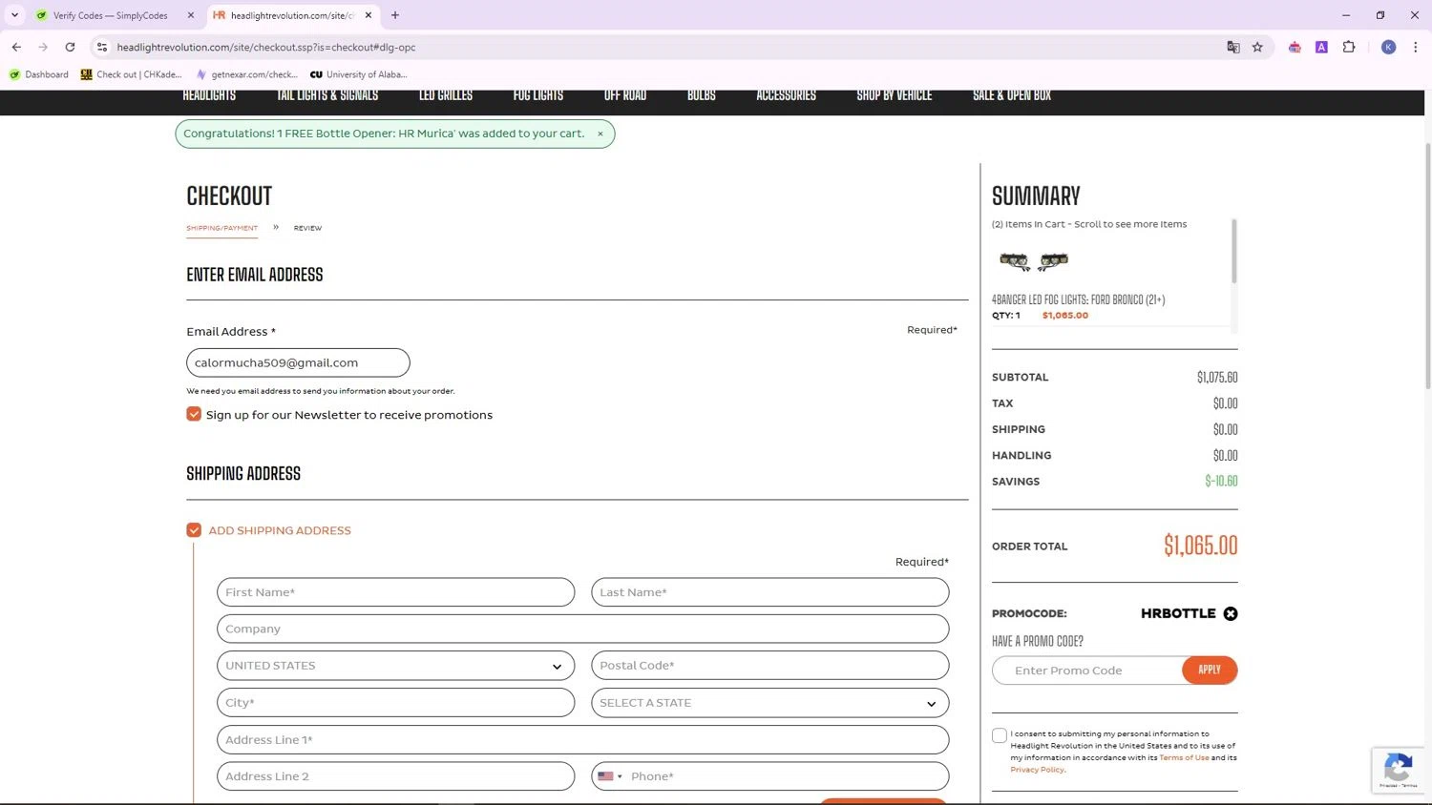Open the Chrome extensions puzzle icon
Screen dimensions: 1432x805
(x=1349, y=47)
